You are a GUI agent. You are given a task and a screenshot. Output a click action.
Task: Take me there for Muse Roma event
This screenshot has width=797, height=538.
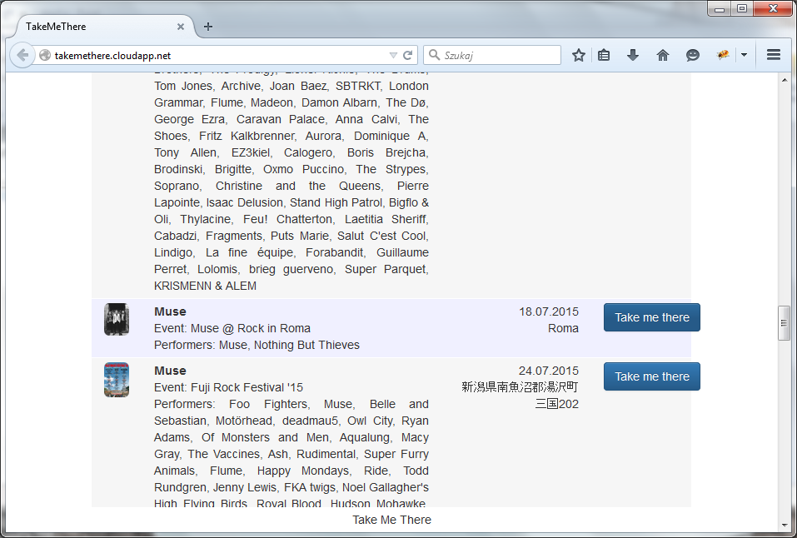click(651, 317)
